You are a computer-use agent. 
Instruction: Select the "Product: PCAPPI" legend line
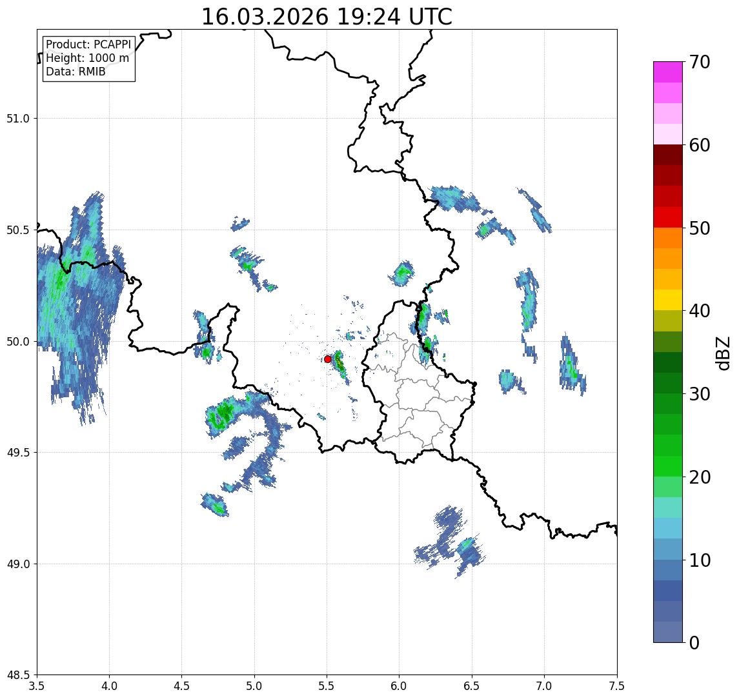coord(88,44)
